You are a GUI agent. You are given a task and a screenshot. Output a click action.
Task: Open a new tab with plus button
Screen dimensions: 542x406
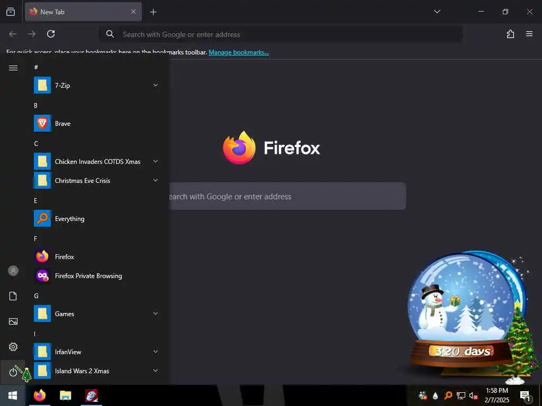tap(153, 12)
